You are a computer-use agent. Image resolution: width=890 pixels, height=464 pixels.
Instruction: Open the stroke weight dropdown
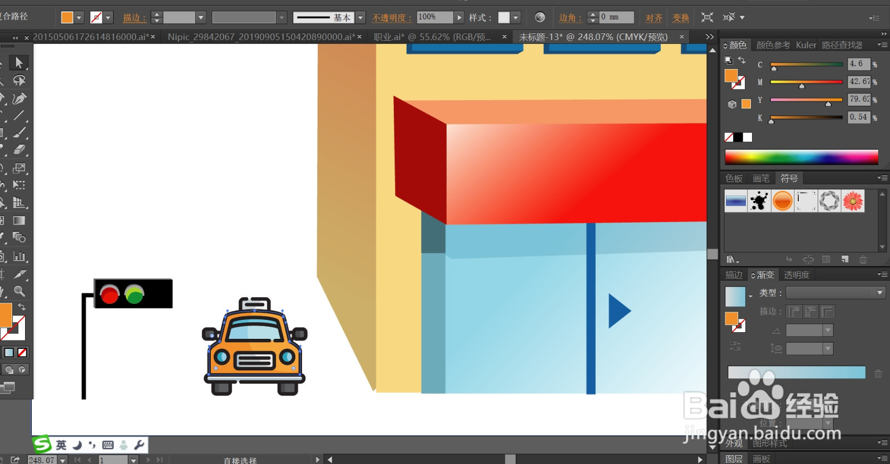point(201,18)
